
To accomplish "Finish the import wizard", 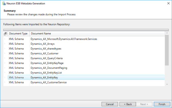I will pyautogui.click(x=162, y=104).
